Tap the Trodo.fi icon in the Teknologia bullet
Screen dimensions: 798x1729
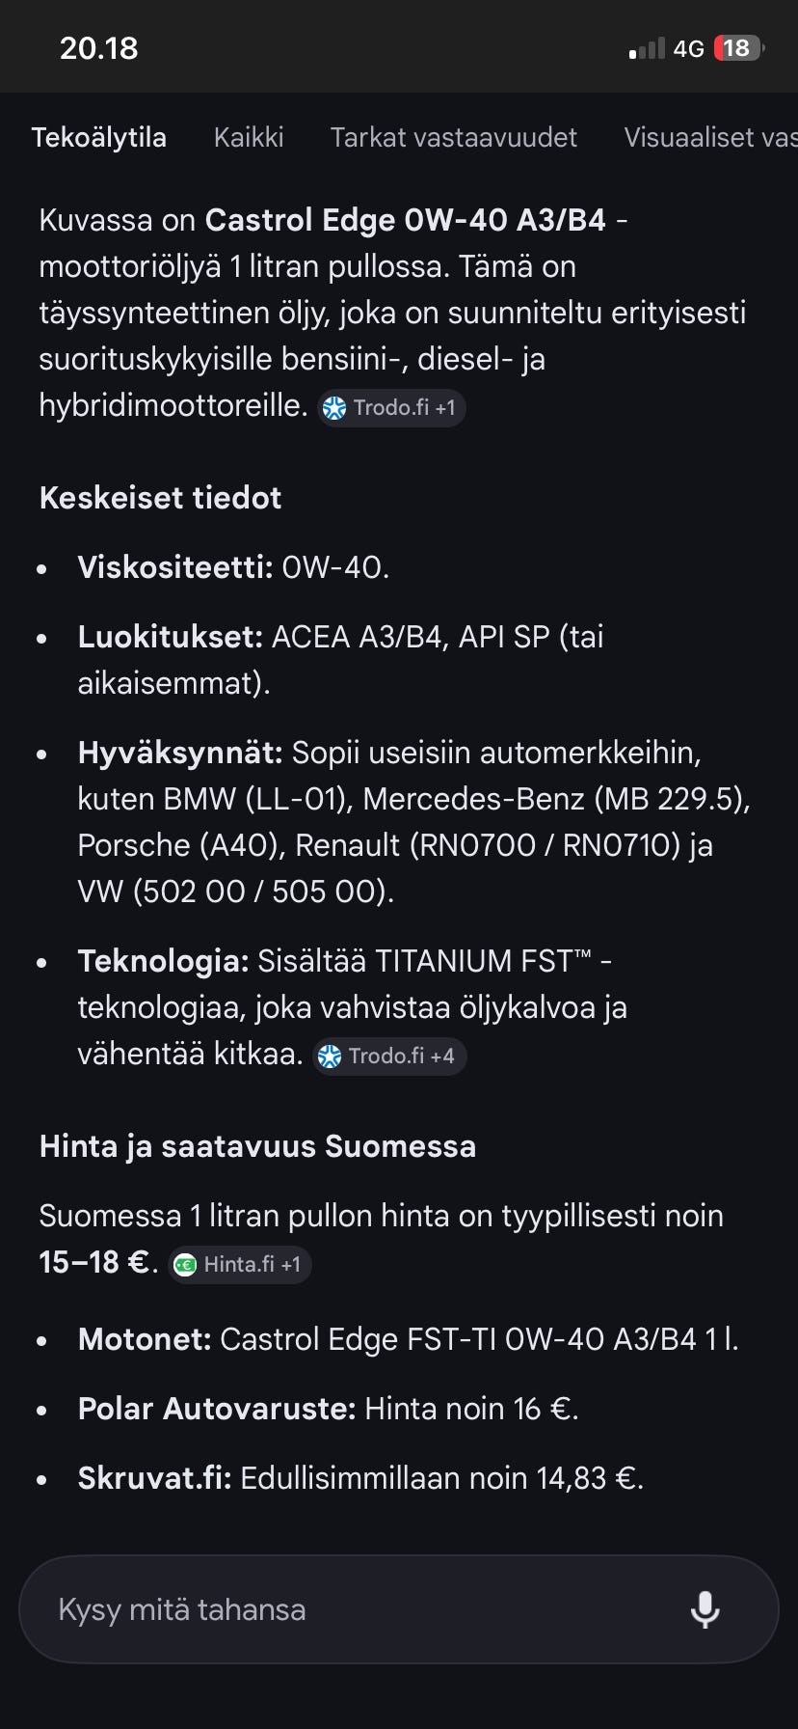click(332, 1057)
